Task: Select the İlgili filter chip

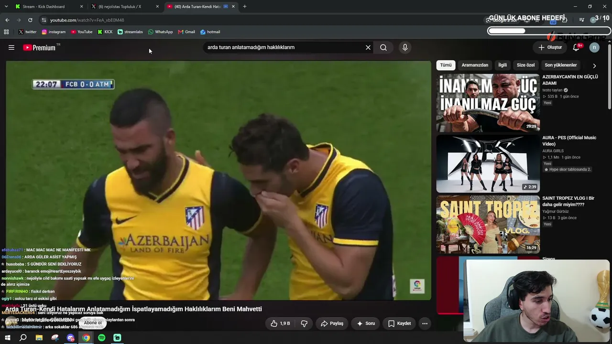Action: point(503,65)
